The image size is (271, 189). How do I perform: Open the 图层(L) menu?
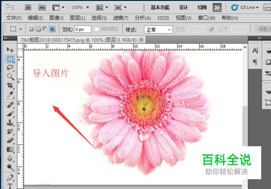click(x=78, y=18)
